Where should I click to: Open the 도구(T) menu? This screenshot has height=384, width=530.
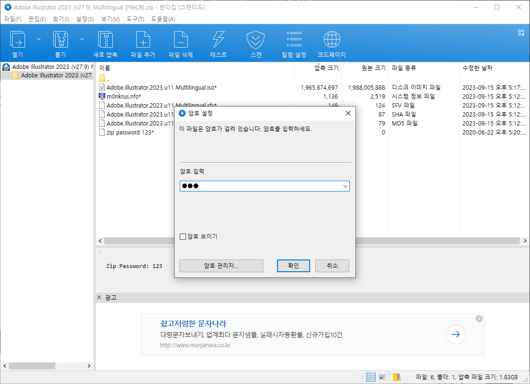134,19
